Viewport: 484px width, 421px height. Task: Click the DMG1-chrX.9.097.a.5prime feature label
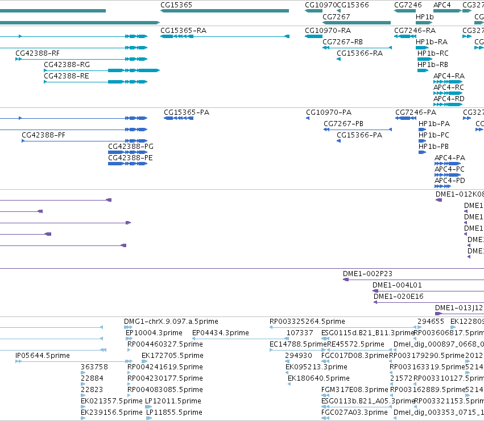click(171, 322)
